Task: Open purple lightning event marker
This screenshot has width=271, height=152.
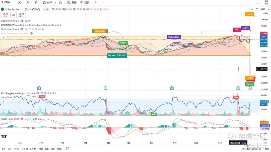Action: (250, 88)
